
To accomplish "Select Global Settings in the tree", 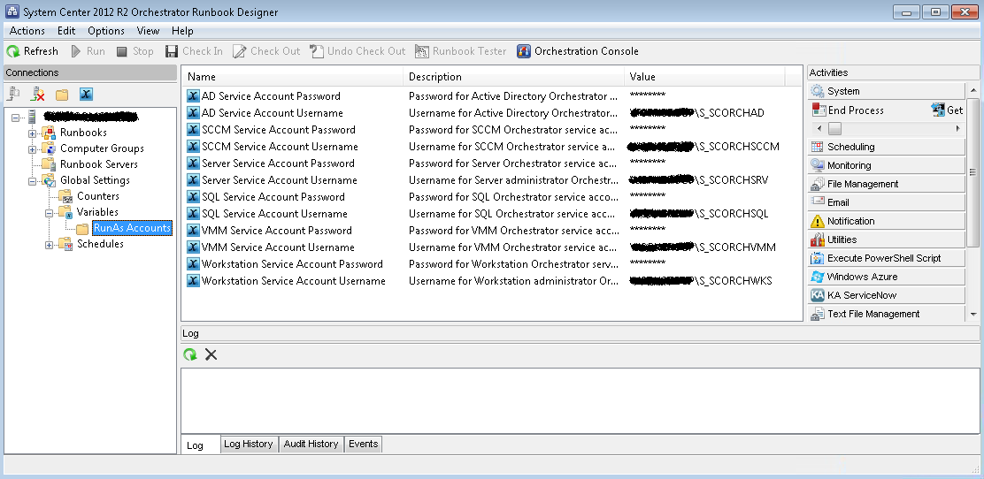I will click(95, 180).
